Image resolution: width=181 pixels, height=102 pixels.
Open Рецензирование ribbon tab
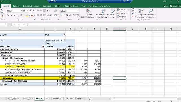(x=72, y=6)
